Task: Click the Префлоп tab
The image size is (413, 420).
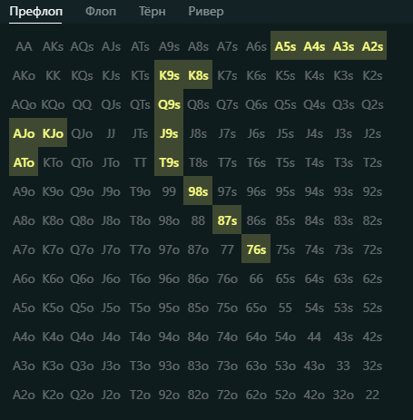Action: (x=35, y=12)
